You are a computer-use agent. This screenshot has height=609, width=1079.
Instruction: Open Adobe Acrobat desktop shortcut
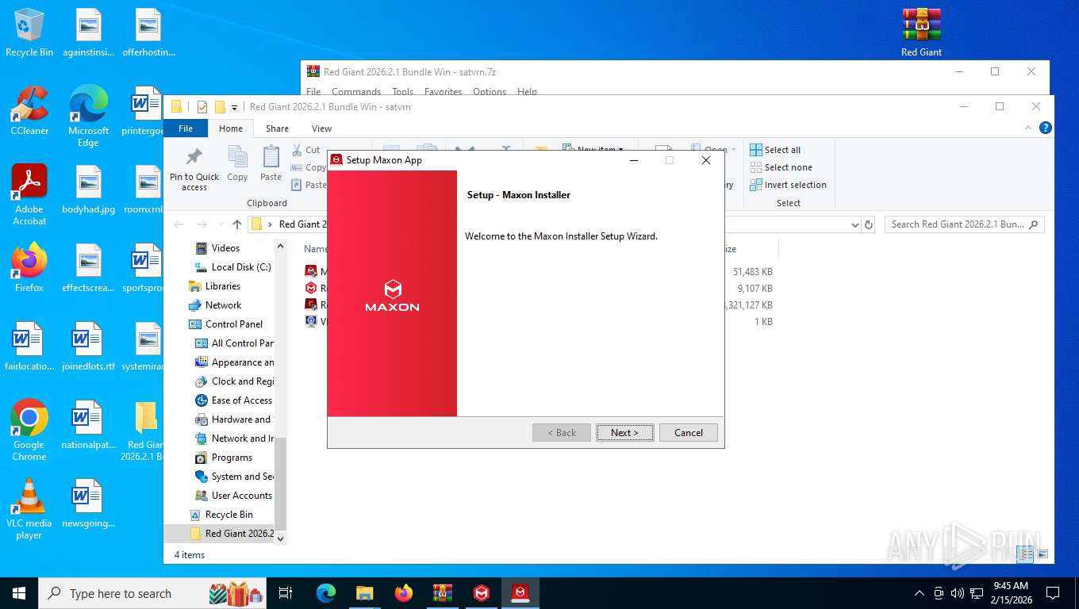pyautogui.click(x=29, y=195)
